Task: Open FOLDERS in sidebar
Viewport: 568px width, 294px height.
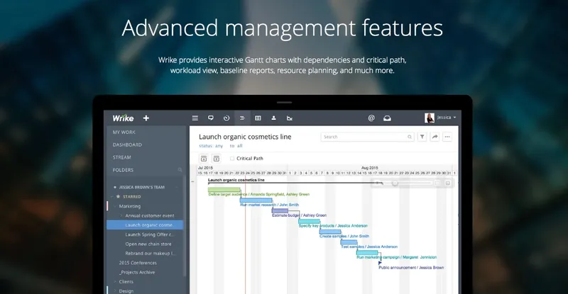Action: pyautogui.click(x=123, y=170)
